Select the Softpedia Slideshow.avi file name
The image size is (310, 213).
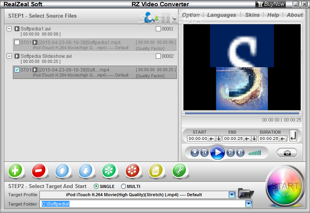tap(46, 56)
